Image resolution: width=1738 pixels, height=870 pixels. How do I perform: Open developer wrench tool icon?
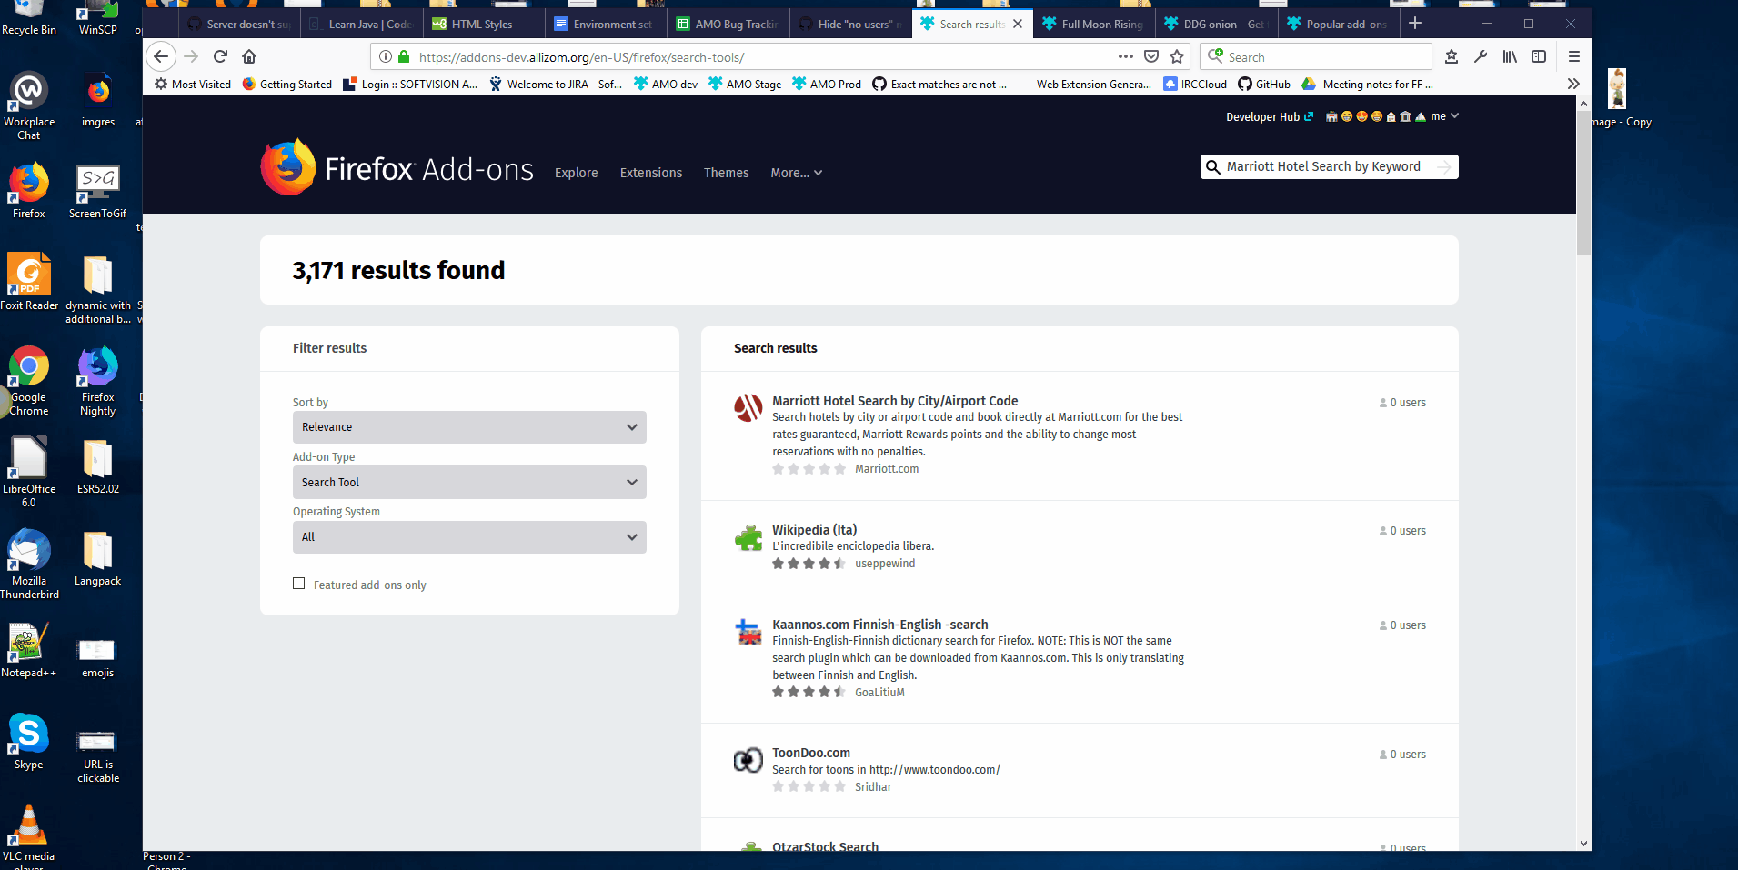click(x=1481, y=56)
